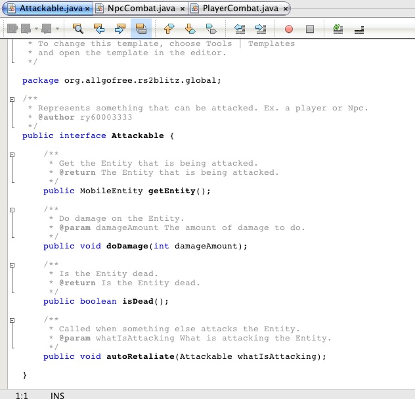
Task: Collapse the Attackable interface Javadoc fold
Action: point(12,100)
